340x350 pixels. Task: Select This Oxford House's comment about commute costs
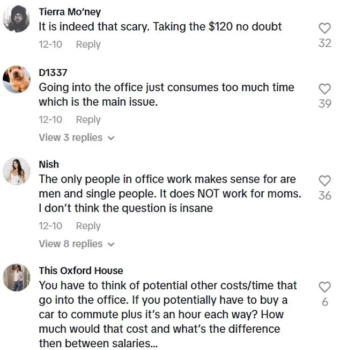(x=167, y=314)
